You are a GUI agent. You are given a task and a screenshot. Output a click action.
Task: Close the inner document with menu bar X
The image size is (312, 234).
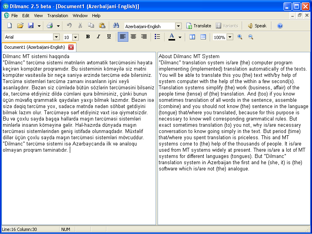pos(307,15)
